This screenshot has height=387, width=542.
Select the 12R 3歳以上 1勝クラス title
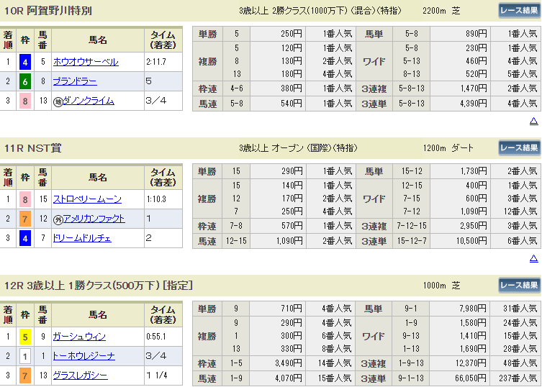click(x=99, y=286)
